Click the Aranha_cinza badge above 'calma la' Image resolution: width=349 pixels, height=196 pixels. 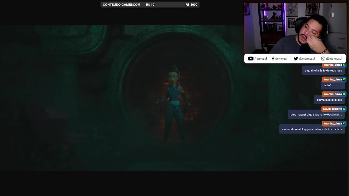tap(334, 94)
